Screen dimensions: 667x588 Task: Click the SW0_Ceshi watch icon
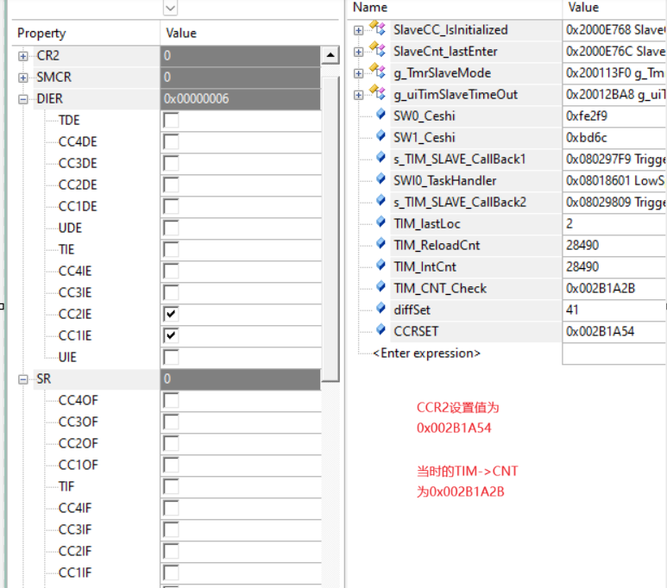[x=381, y=115]
